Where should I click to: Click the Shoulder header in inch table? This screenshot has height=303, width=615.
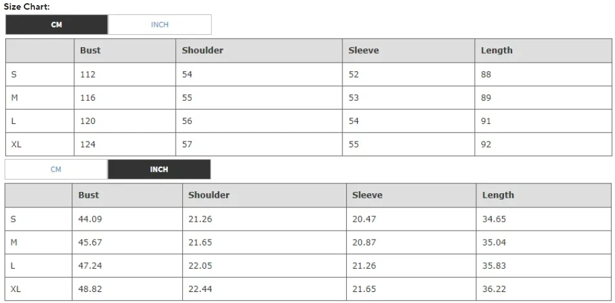(x=209, y=195)
